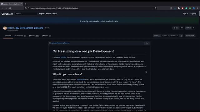The width and height of the screenshot is (200, 112).
Task: Switch to the Stars tab
Action: [x=34, y=36]
